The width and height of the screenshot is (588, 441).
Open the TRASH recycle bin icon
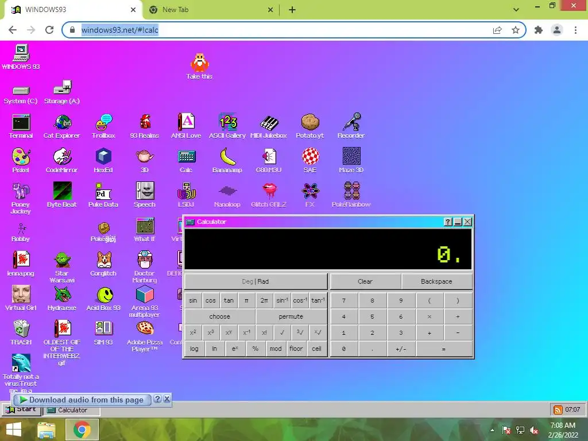21,332
